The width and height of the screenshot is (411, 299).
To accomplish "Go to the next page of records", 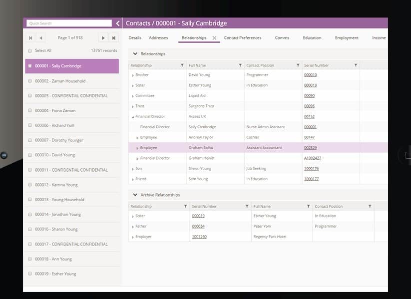I will [x=103, y=38].
